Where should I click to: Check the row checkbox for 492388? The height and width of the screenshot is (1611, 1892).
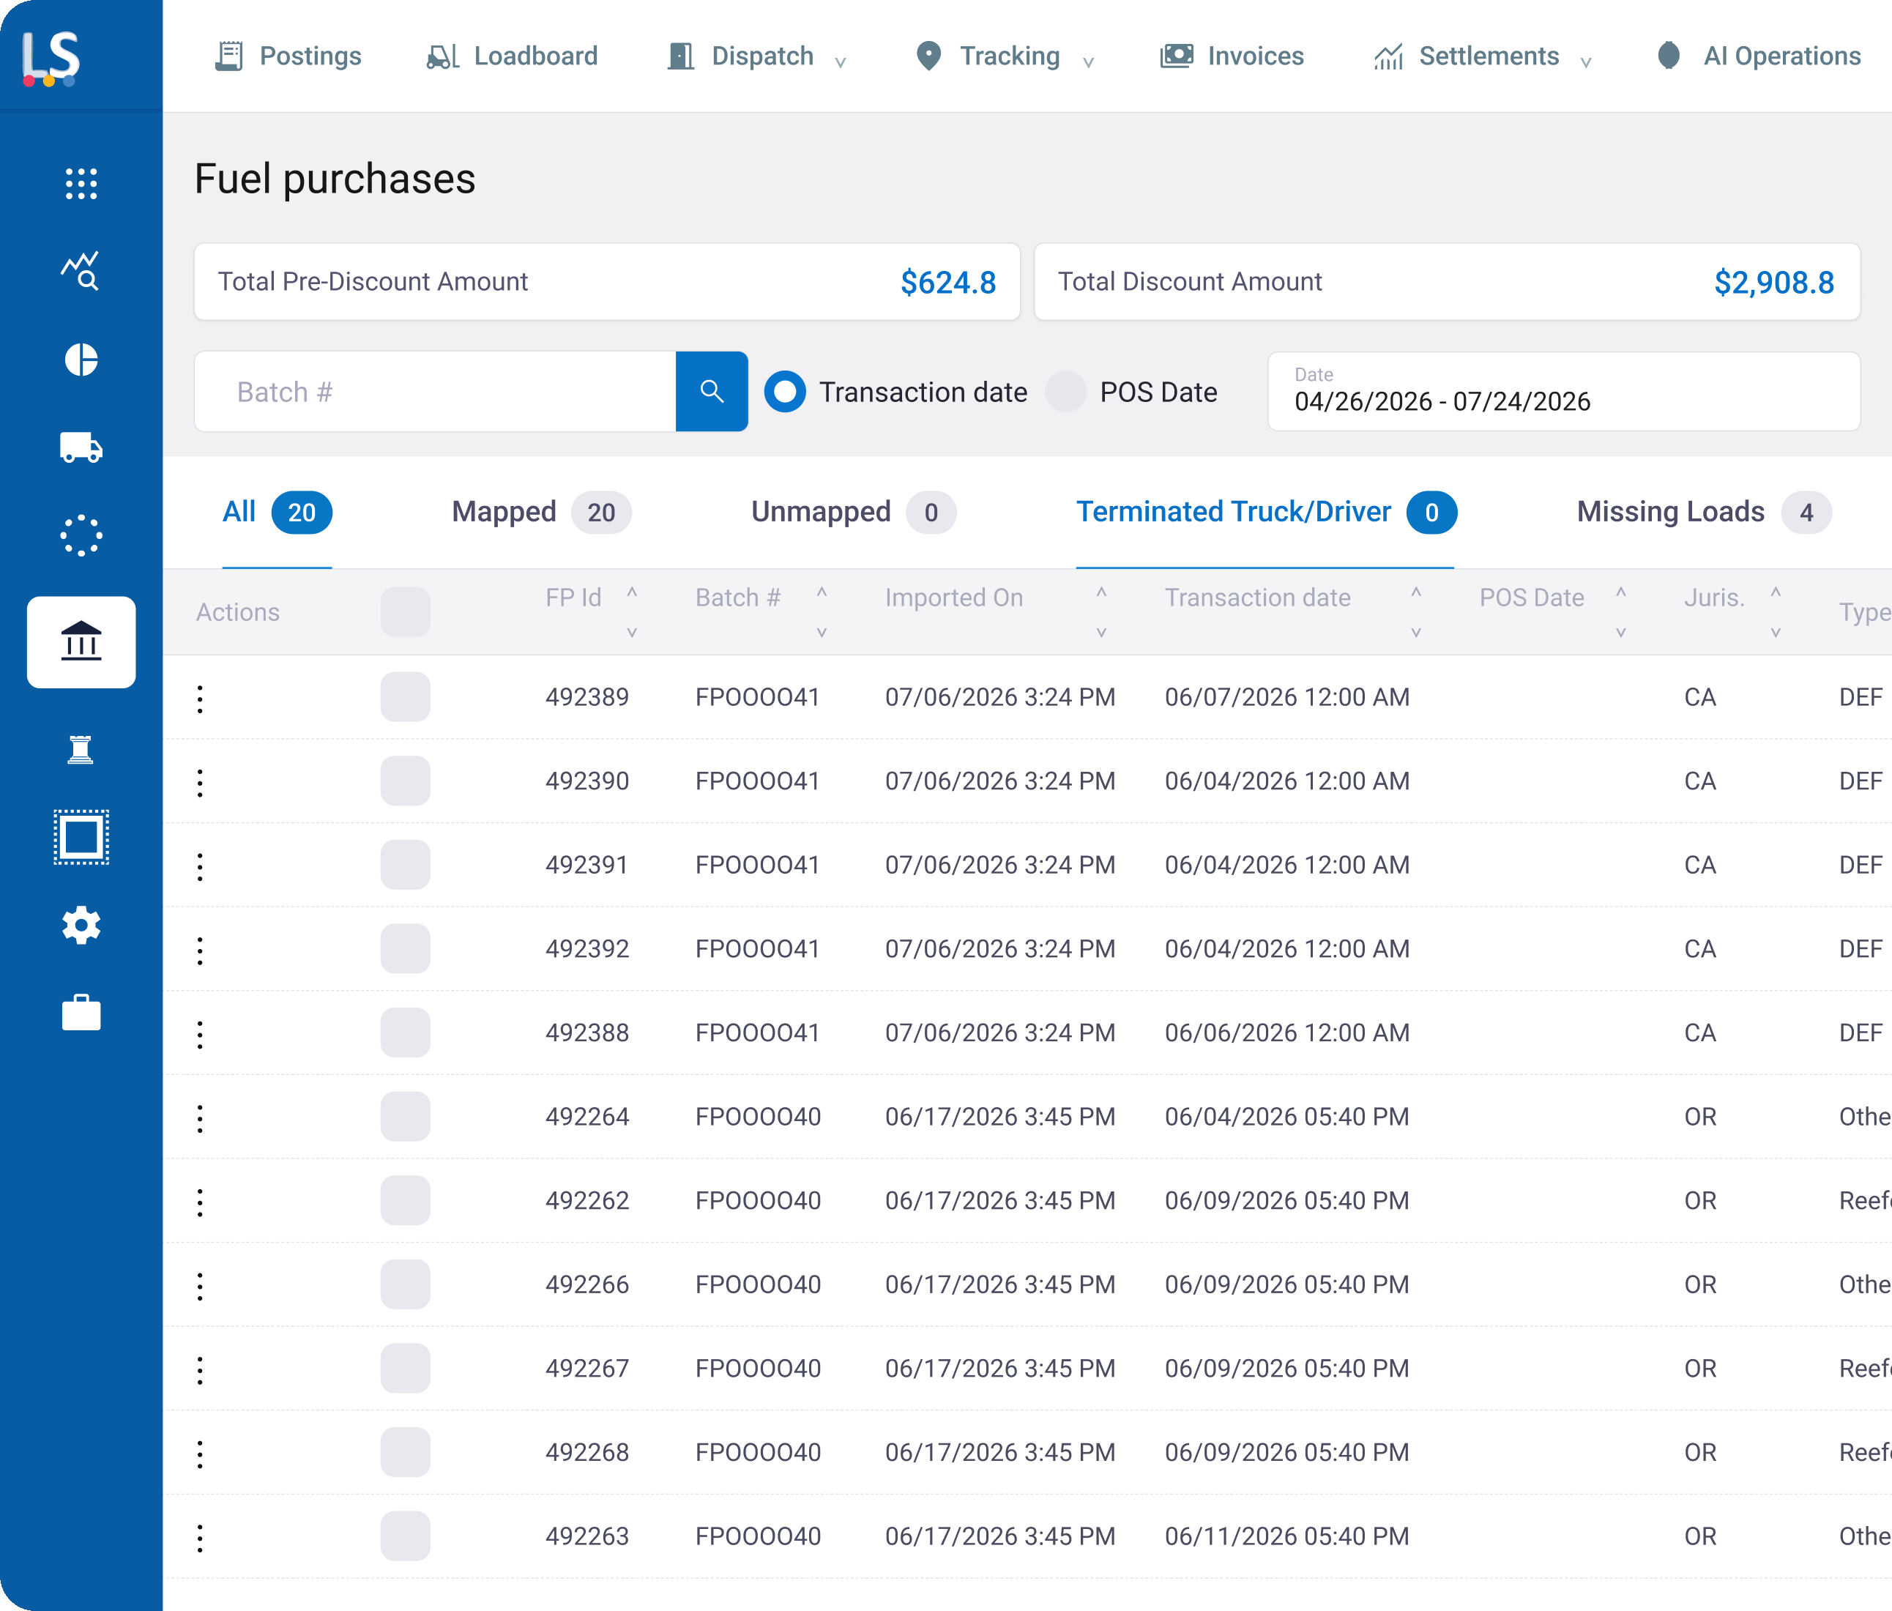point(406,1033)
